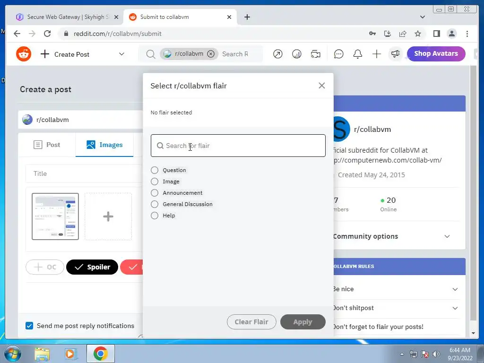Open the computernewb.com collab-vm link
Image resolution: width=484 pixels, height=363 pixels.
click(388, 160)
